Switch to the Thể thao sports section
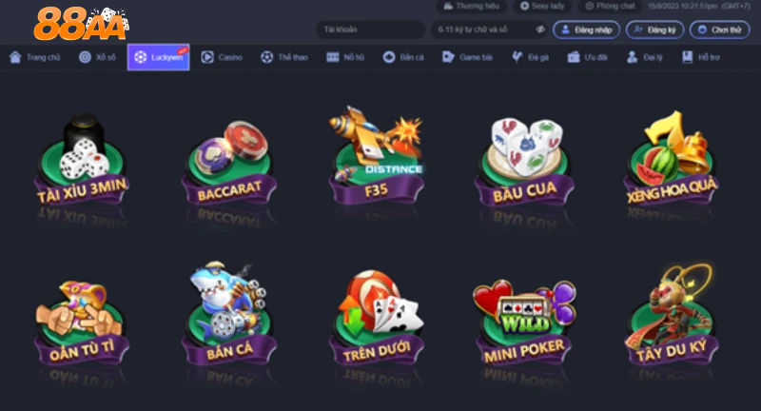 283,57
